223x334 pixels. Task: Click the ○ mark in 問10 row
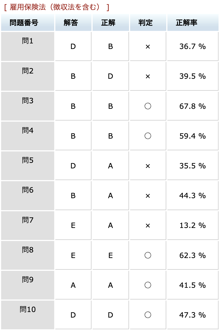(148, 315)
